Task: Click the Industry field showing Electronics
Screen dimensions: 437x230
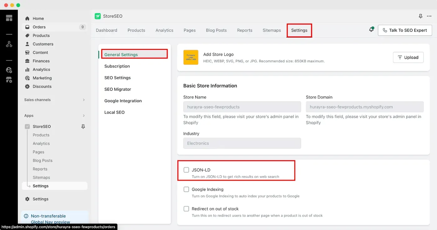Action: 242,143
